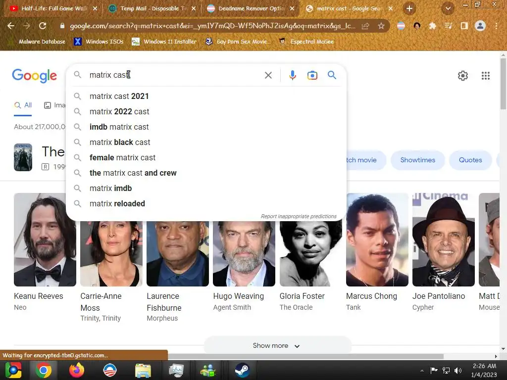The image size is (507, 380).
Task: Click the taskbar clock showing 2:26 AM
Action: tap(484, 370)
